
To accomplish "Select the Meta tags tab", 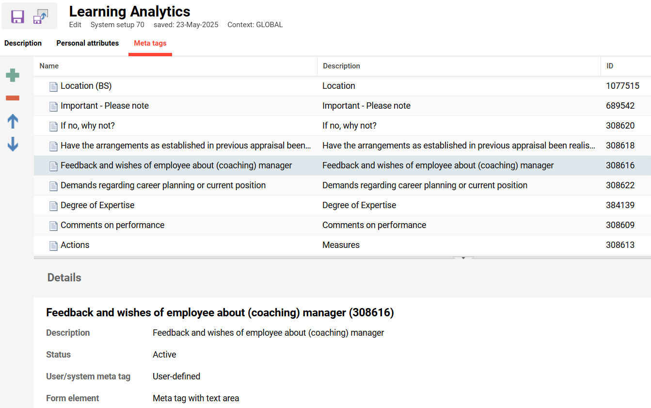I will (x=150, y=43).
